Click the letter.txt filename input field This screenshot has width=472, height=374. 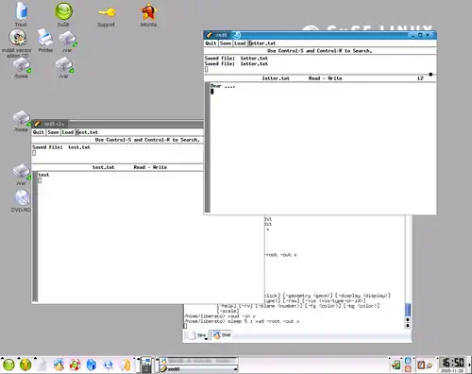coord(342,43)
